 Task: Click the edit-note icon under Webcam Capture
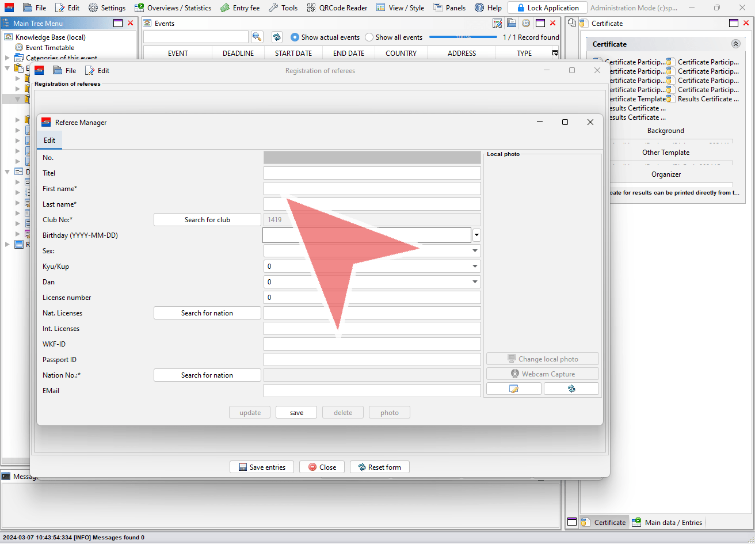pos(513,389)
